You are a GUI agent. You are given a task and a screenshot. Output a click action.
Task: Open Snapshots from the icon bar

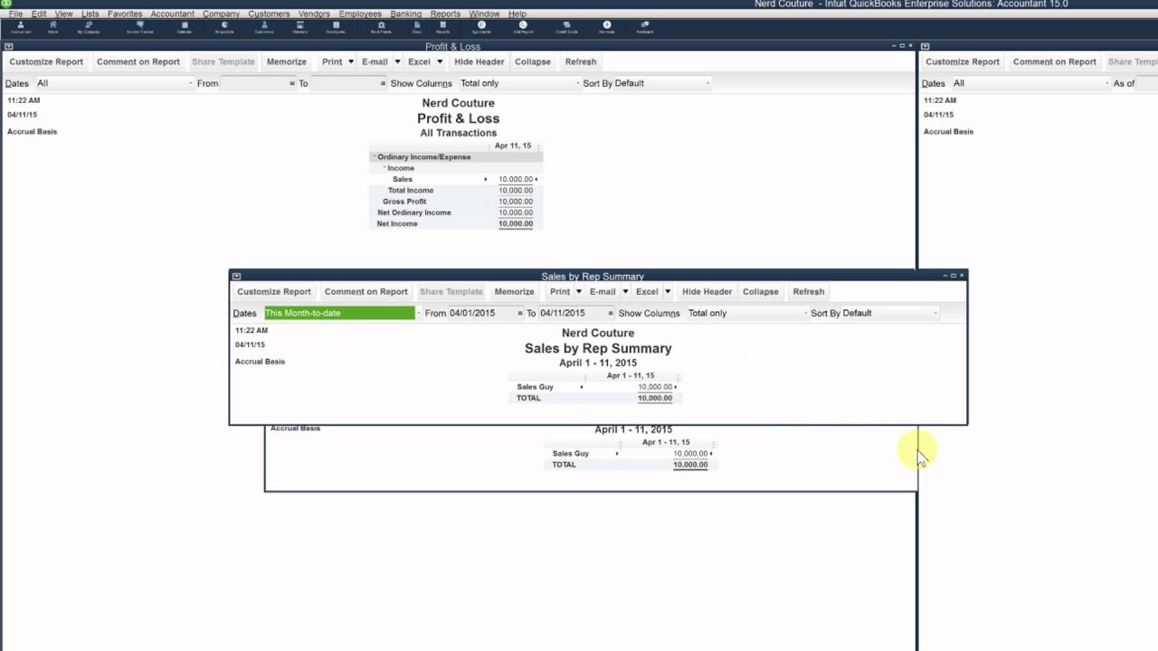click(224, 27)
